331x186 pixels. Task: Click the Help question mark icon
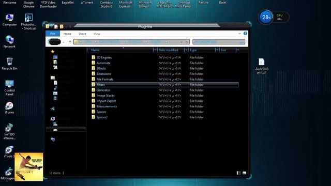(x=245, y=33)
